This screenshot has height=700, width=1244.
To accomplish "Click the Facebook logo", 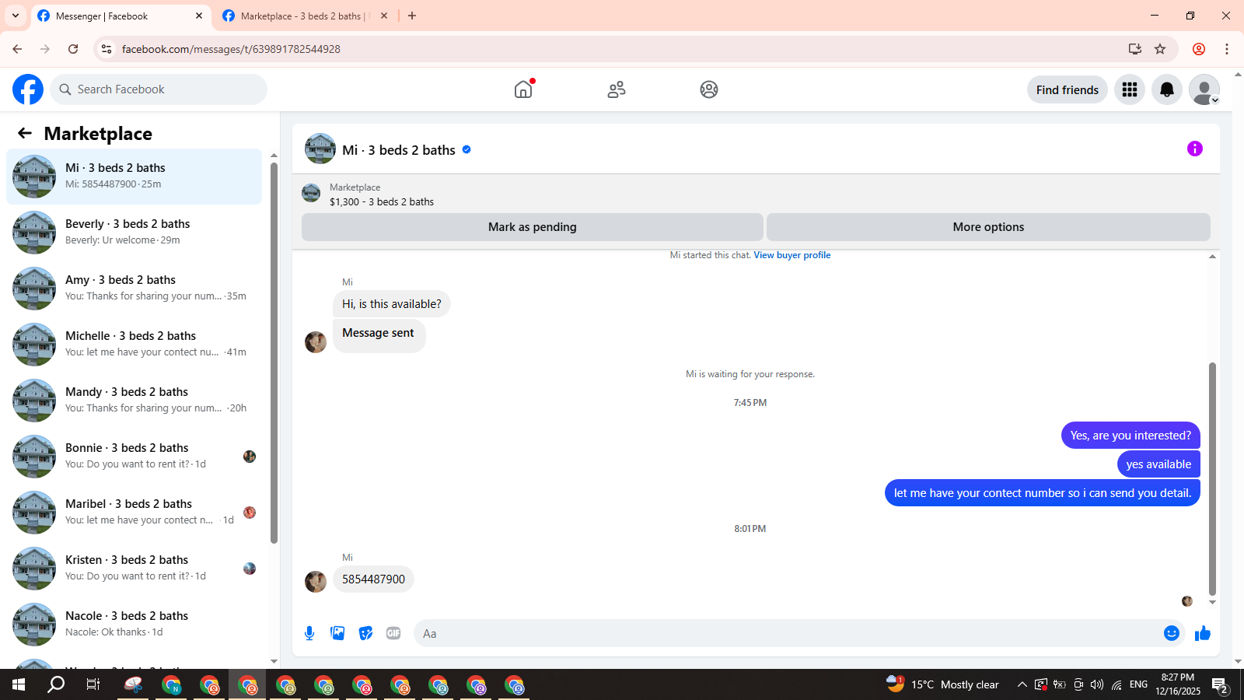I will coord(28,89).
